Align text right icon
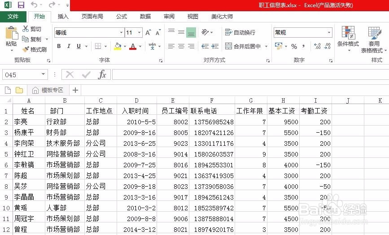This screenshot has width=389, height=235. point(191,46)
